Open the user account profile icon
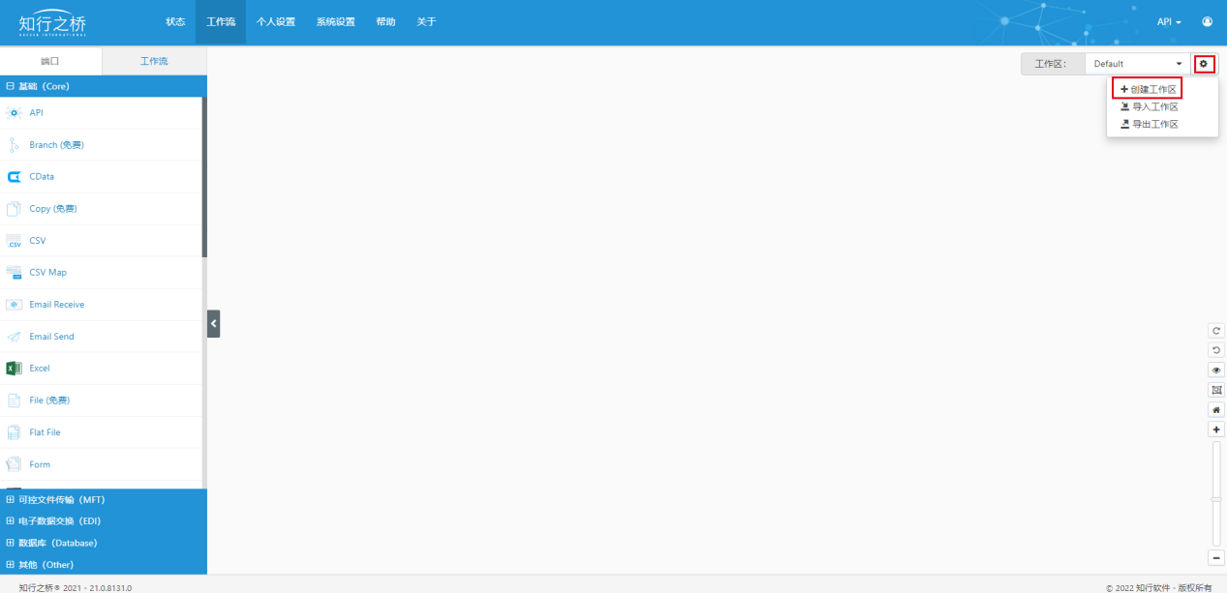This screenshot has width=1227, height=593. click(1207, 21)
